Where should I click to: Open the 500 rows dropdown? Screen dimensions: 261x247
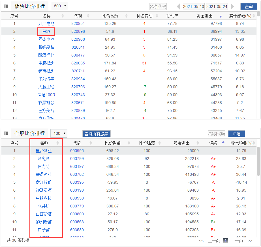coord(59,6)
